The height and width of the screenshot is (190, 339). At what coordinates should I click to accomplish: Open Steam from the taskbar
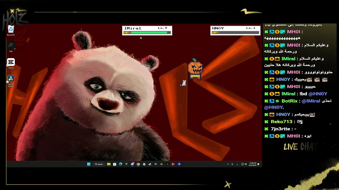pos(150,164)
